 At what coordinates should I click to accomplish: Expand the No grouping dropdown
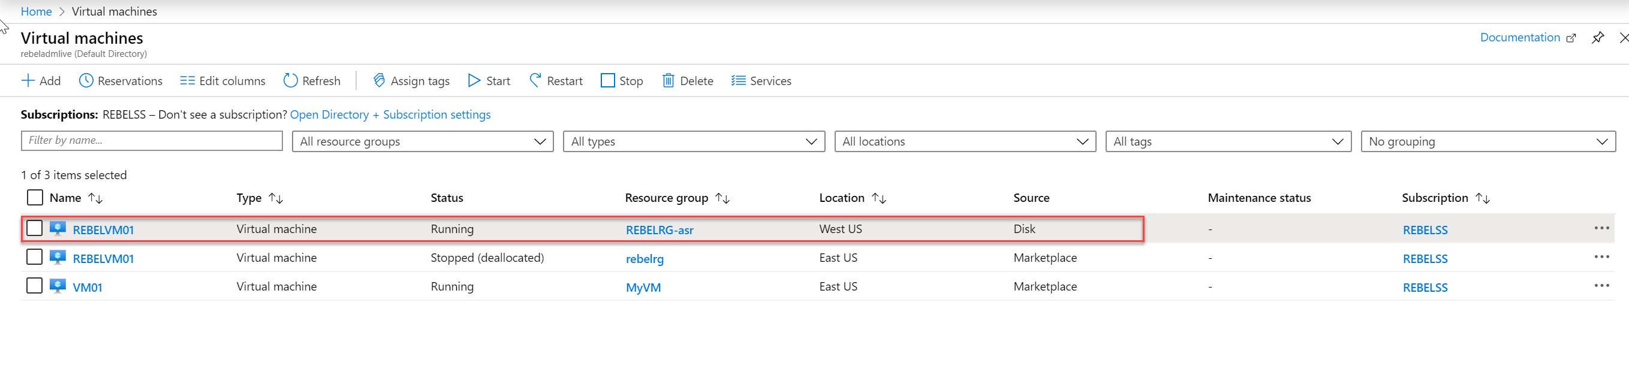pos(1488,141)
